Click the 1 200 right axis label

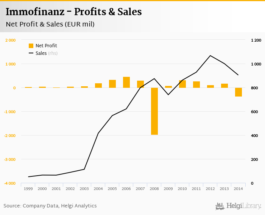point(256,40)
